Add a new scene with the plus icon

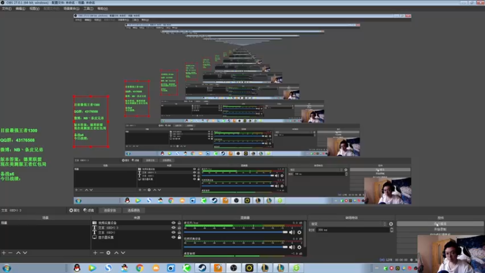pos(4,253)
